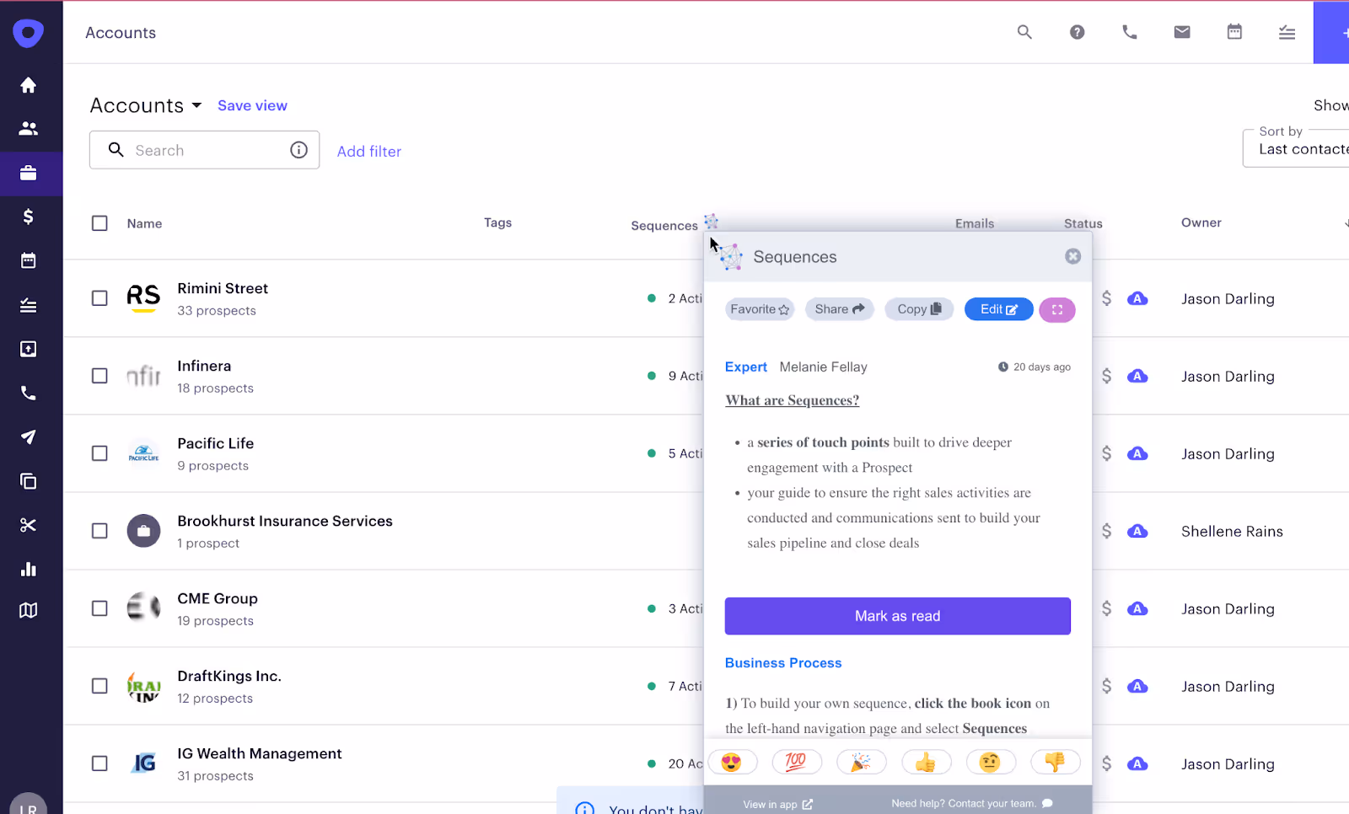This screenshot has width=1349, height=814.
Task: Compose email via top bar envelope icon
Action: coord(1182,32)
